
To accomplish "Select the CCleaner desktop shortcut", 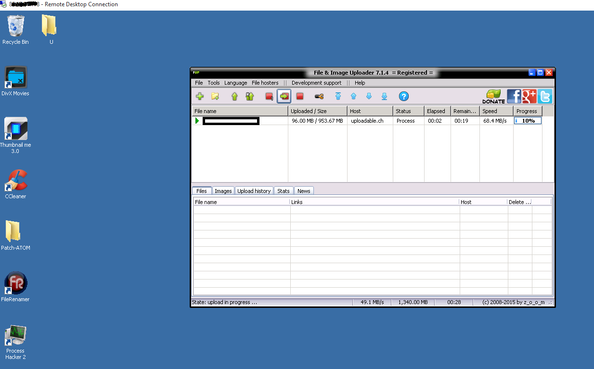I will coord(15,184).
